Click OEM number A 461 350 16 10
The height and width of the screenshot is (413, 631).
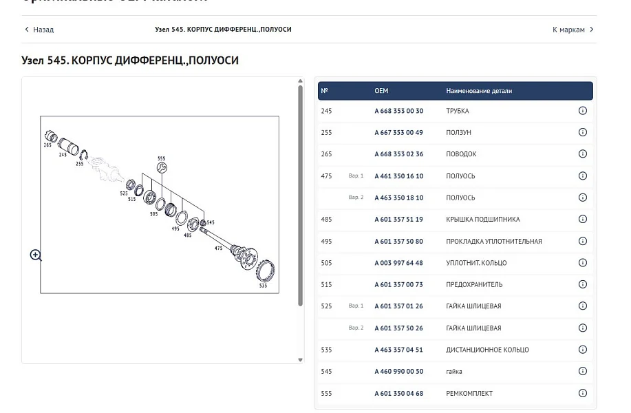pyautogui.click(x=399, y=176)
